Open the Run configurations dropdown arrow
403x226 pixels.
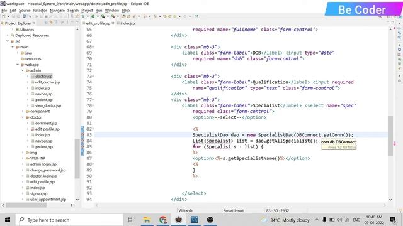(98, 16)
